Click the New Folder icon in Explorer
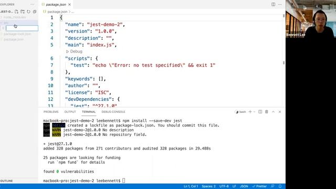Image resolution: width=336 pixels, height=189 pixels. click(23, 12)
